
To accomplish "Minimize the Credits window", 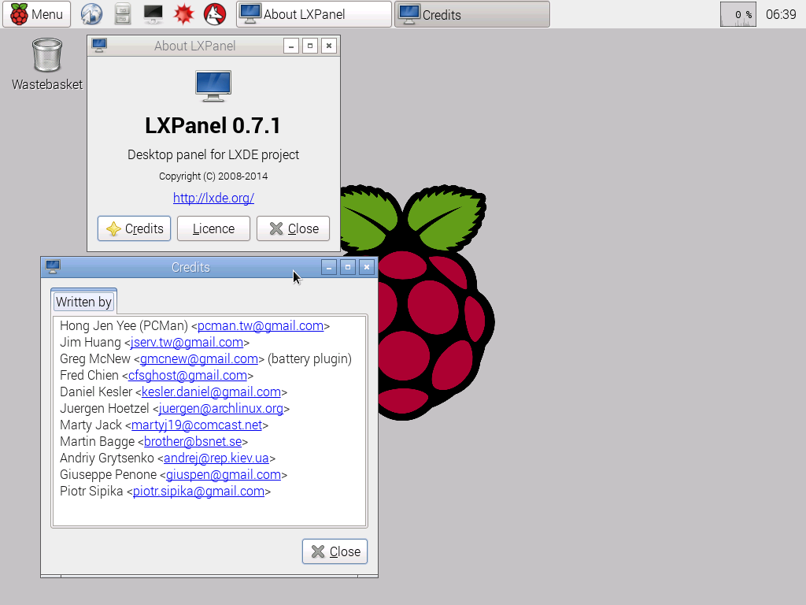I will (329, 267).
